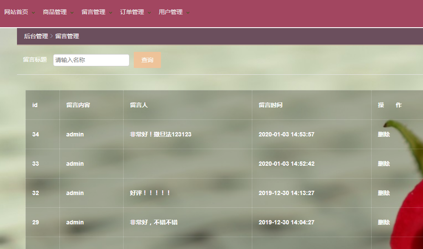423x249 pixels.
Task: Click 留言管理 in the breadcrumb
Action: (x=67, y=36)
